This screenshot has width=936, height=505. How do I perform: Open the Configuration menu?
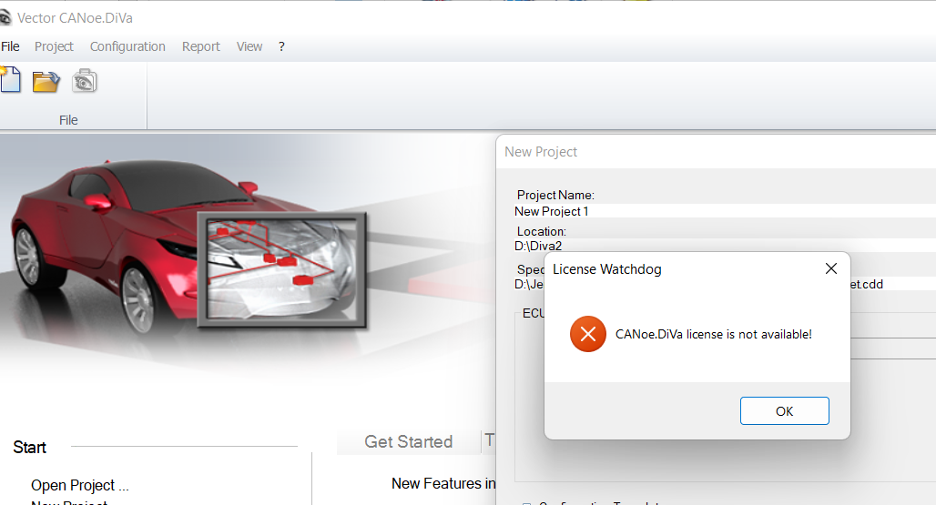point(127,46)
